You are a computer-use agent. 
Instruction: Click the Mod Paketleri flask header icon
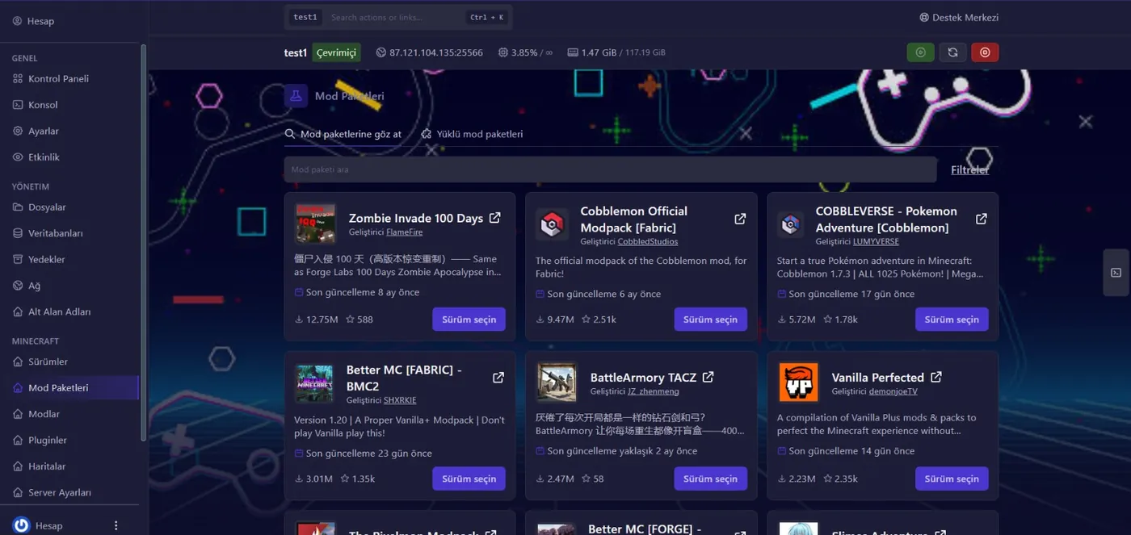(x=296, y=96)
